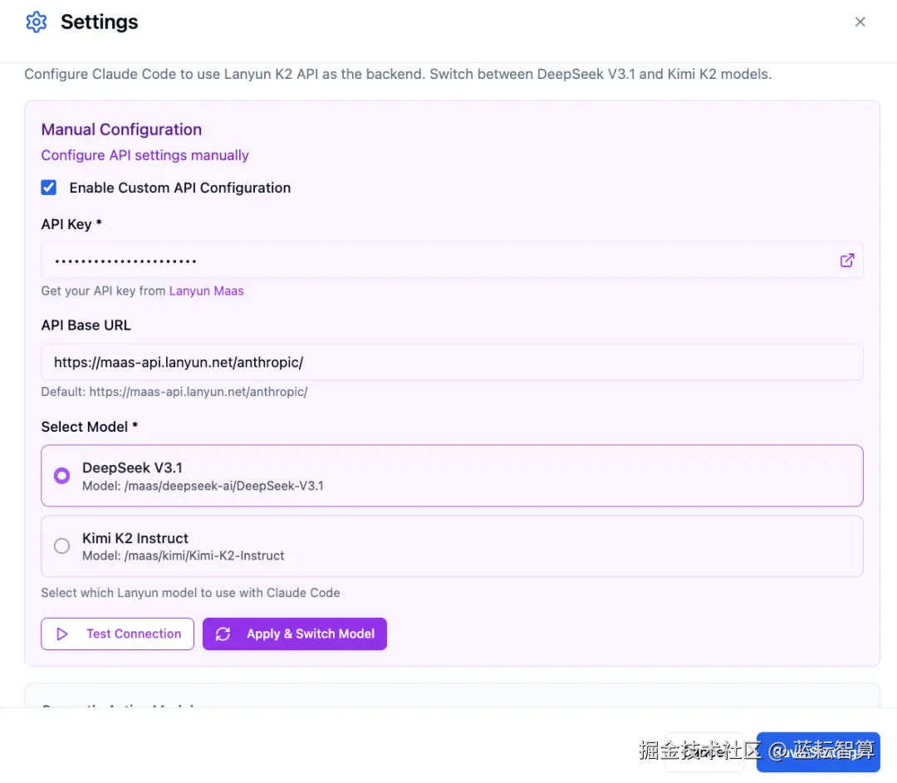This screenshot has height=783, width=897.
Task: Click the Settings gear icon in the header
Action: tap(37, 22)
